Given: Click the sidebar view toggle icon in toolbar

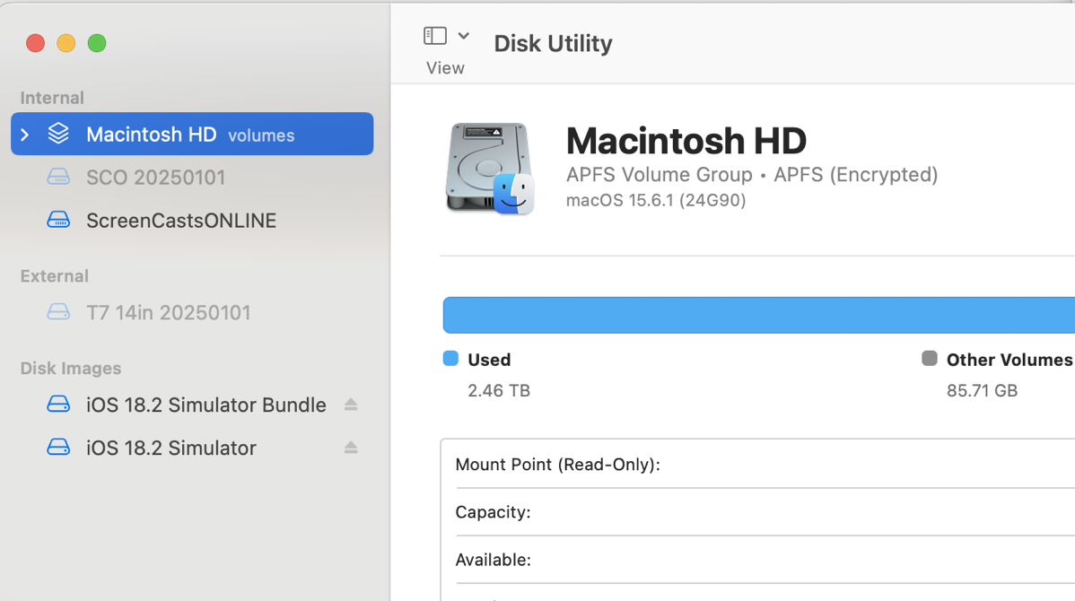Looking at the screenshot, I should pos(433,34).
